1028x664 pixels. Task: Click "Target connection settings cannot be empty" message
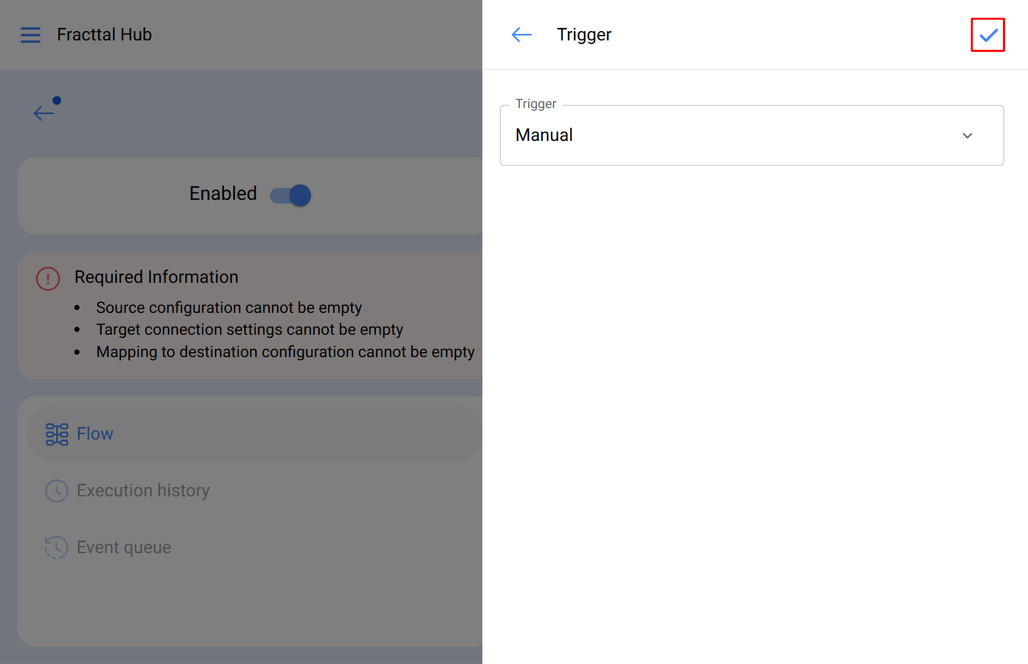(x=250, y=330)
